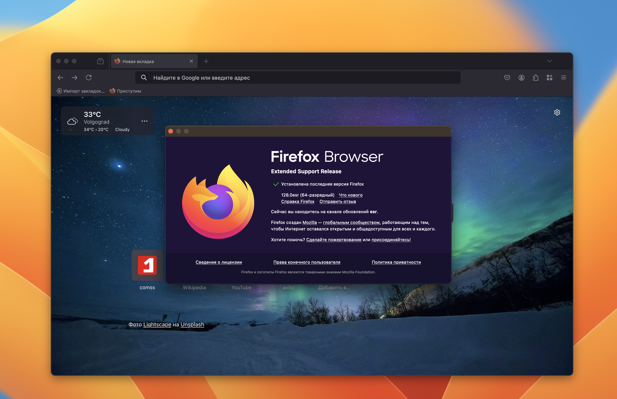Open the Unsplash link

192,325
